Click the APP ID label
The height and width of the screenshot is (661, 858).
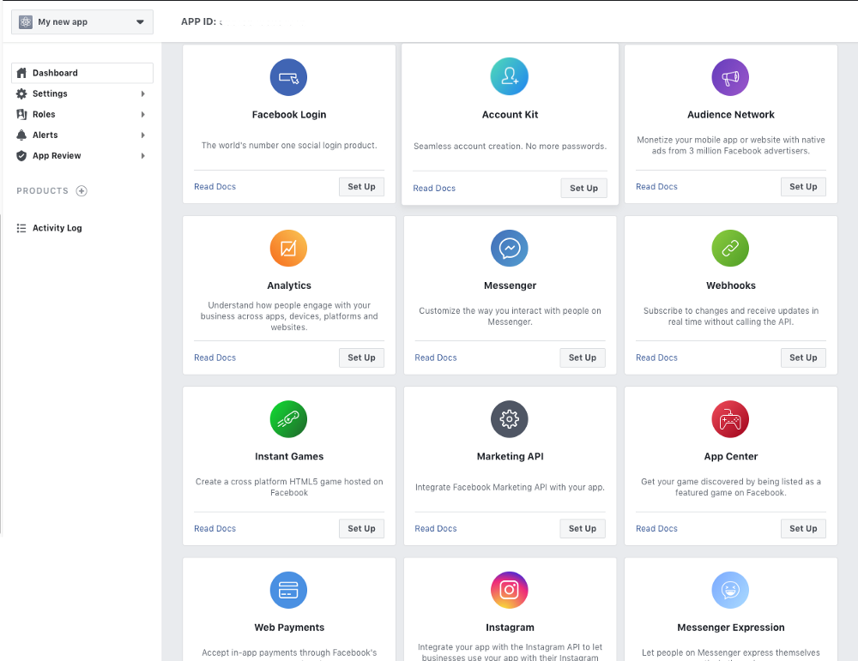click(199, 22)
